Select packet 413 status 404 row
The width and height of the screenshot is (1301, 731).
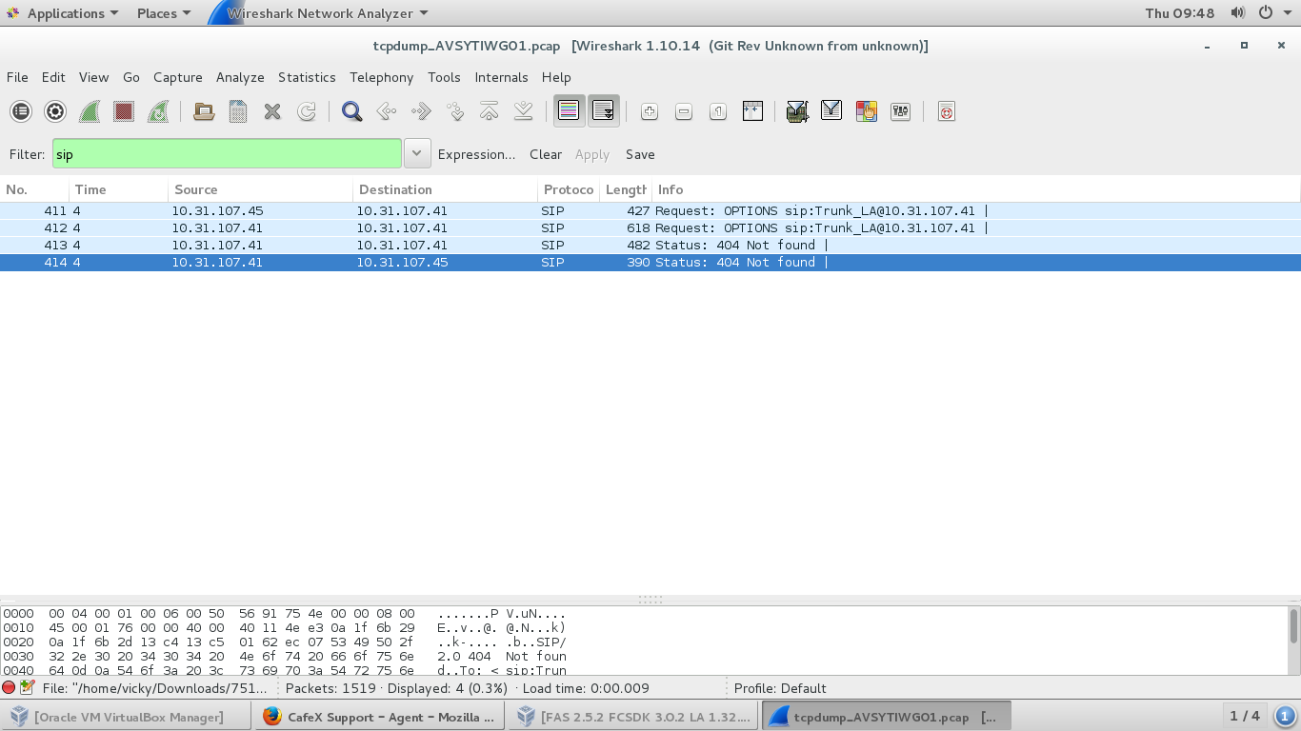pos(650,245)
